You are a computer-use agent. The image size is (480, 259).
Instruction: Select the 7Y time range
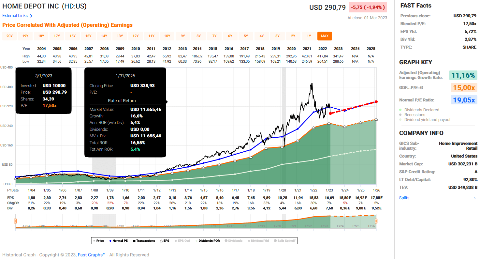coord(214,36)
